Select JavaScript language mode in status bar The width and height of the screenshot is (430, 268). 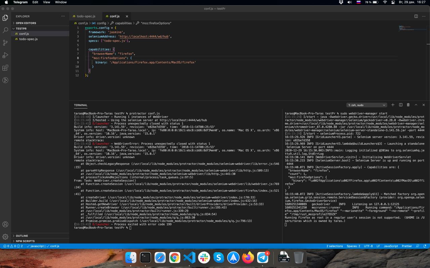pyautogui.click(x=391, y=246)
